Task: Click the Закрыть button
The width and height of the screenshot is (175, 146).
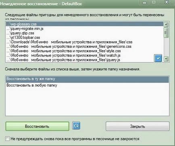Action: click(137, 126)
